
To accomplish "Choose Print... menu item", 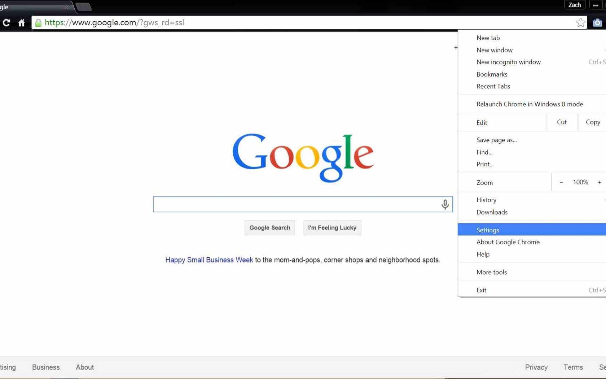I will [532, 164].
